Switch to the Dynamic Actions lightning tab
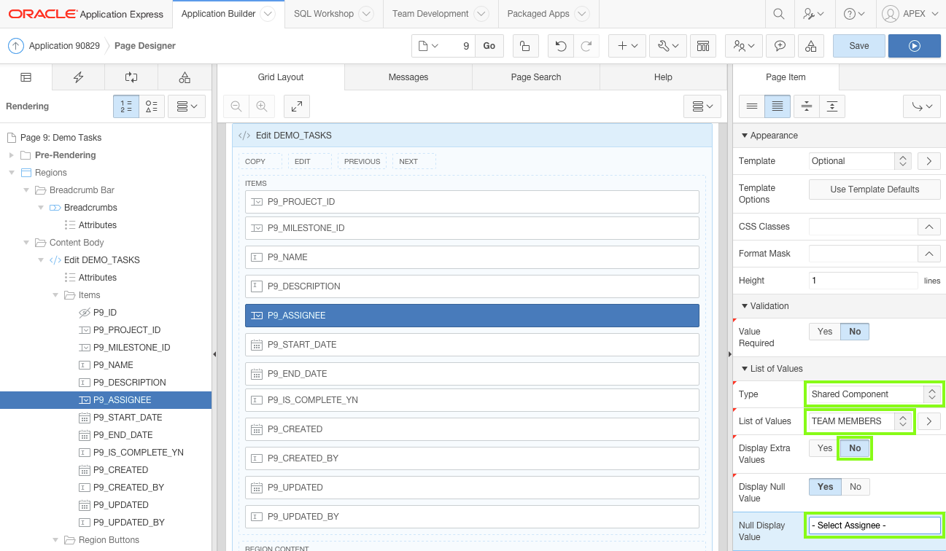This screenshot has width=946, height=551. 79,77
